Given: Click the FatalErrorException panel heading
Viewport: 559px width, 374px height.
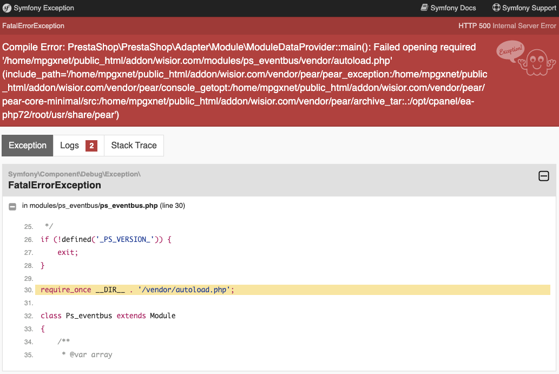Looking at the screenshot, I should (x=55, y=185).
